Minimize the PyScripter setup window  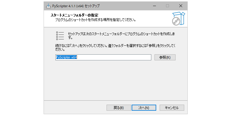[x=154, y=6]
